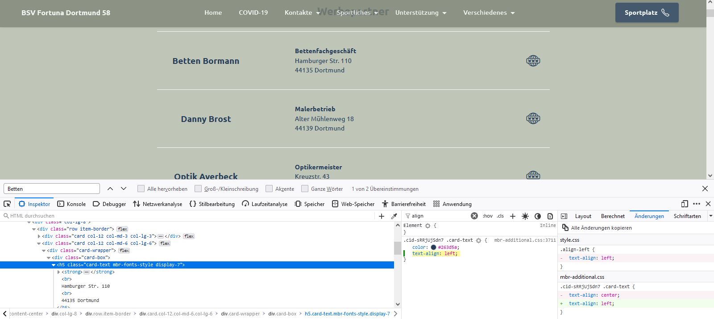The width and height of the screenshot is (714, 319).
Task: Add a new node with plus icon
Action: [x=381, y=216]
